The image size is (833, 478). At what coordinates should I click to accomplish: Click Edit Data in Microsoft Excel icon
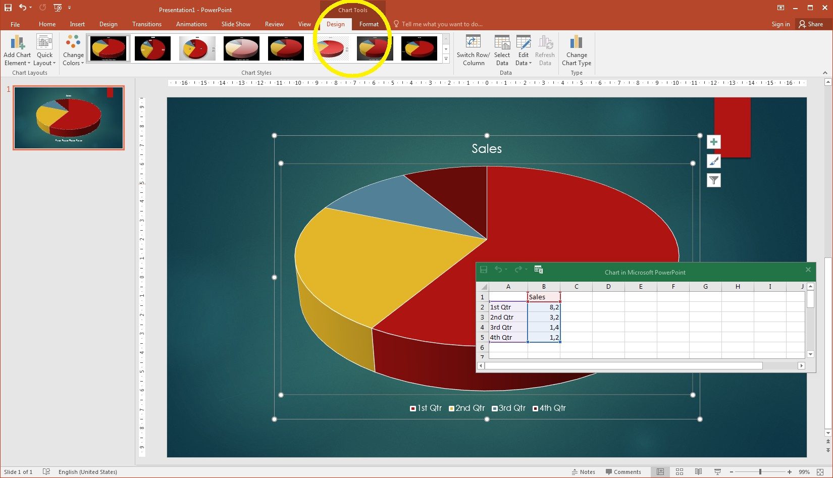pyautogui.click(x=539, y=270)
